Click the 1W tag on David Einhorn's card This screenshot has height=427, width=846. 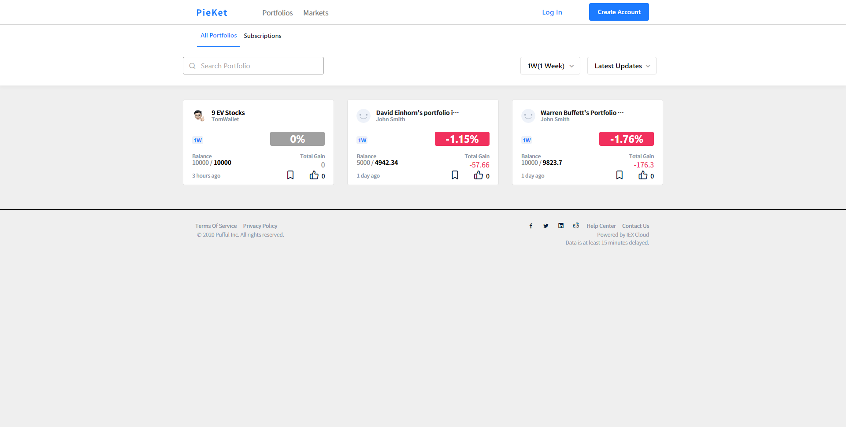(x=362, y=141)
